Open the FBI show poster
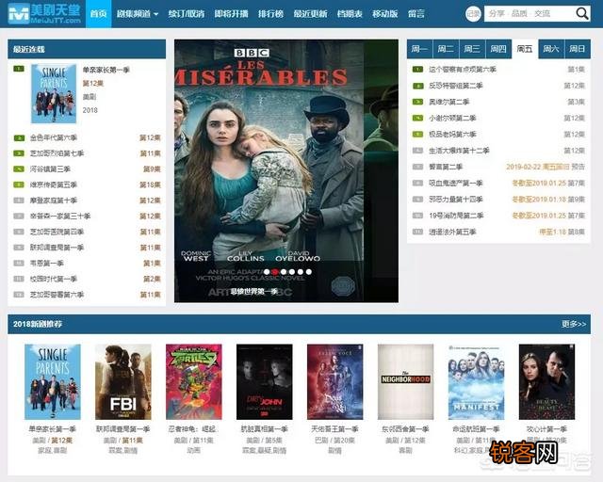The image size is (603, 482). coord(123,381)
